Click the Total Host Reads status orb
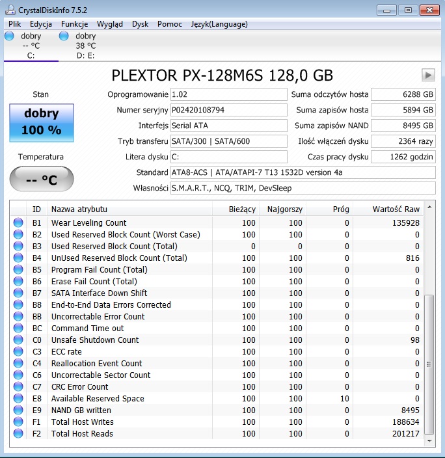The width and height of the screenshot is (445, 458). click(18, 433)
